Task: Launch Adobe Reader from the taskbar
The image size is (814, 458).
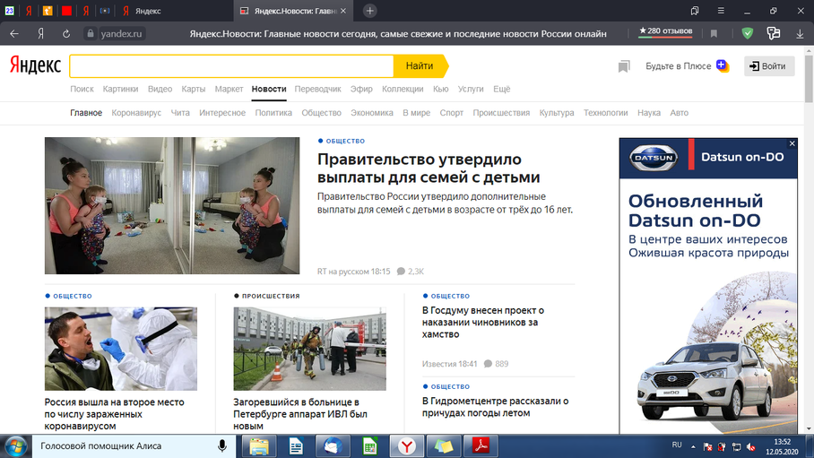Action: pos(481,446)
